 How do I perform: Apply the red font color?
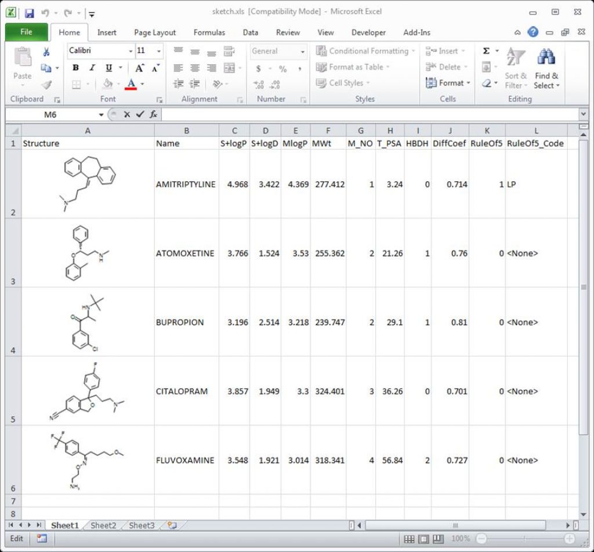pos(132,83)
